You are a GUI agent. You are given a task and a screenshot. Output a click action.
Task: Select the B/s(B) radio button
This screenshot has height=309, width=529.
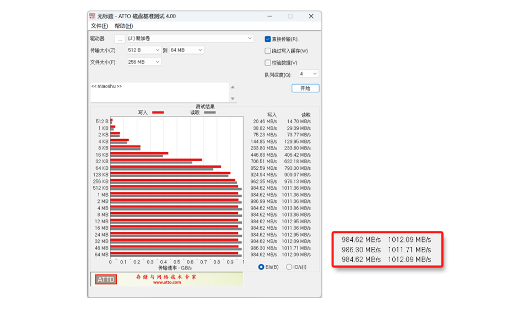click(x=261, y=267)
